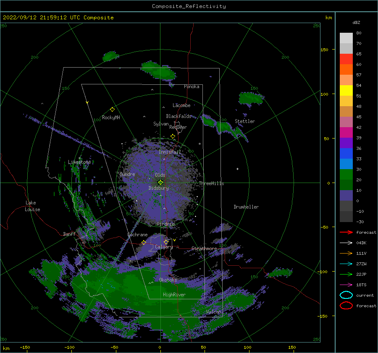Click the green echo northeast of Stettler

click(x=251, y=99)
